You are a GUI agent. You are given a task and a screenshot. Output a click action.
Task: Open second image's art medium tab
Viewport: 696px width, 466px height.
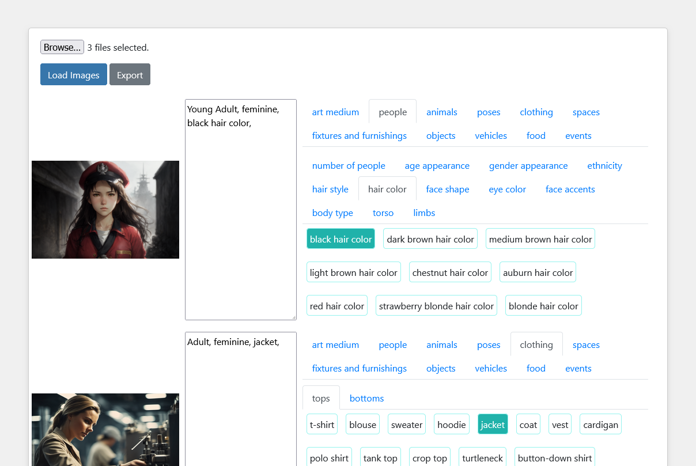(x=335, y=344)
